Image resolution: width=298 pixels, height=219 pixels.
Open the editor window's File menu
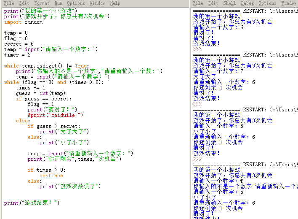[x=9, y=3]
